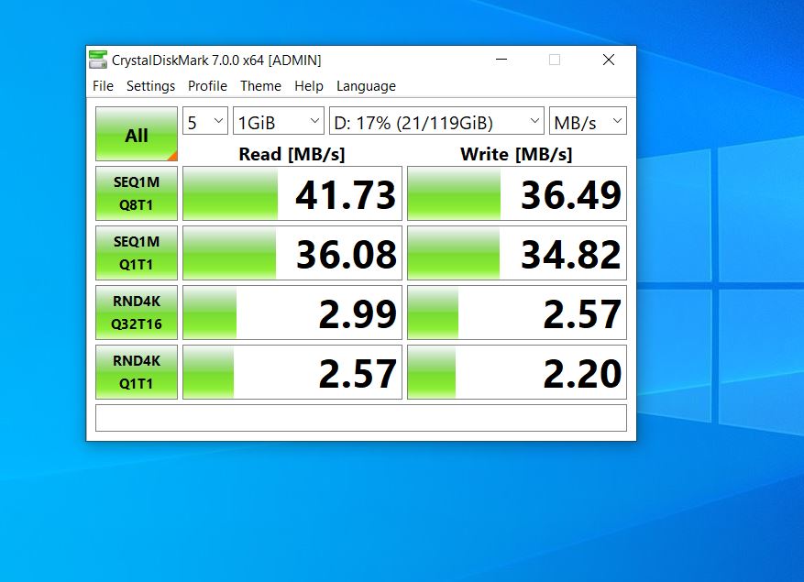Click the 2.57 RND4K Q1T1 read result
Viewport: 804px width, 582px height.
click(292, 372)
